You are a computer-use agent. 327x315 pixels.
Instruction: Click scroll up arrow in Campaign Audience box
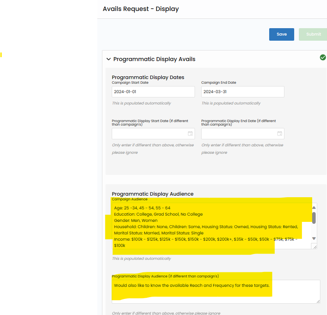pyautogui.click(x=314, y=208)
